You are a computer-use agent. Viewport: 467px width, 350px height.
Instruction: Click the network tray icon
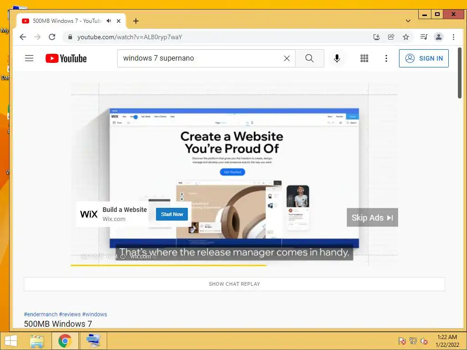tap(413, 341)
